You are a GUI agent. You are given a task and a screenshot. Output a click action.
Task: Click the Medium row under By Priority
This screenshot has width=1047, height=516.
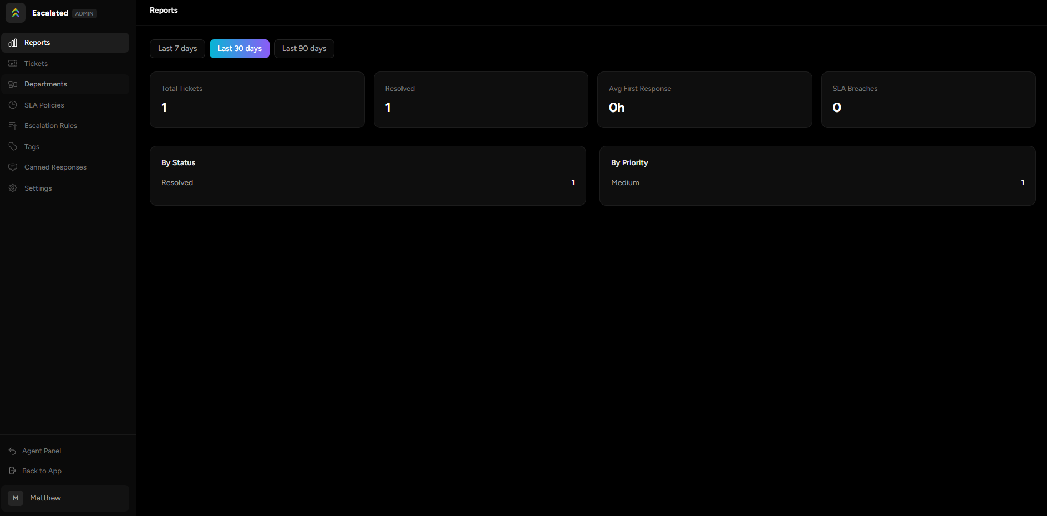pyautogui.click(x=817, y=182)
